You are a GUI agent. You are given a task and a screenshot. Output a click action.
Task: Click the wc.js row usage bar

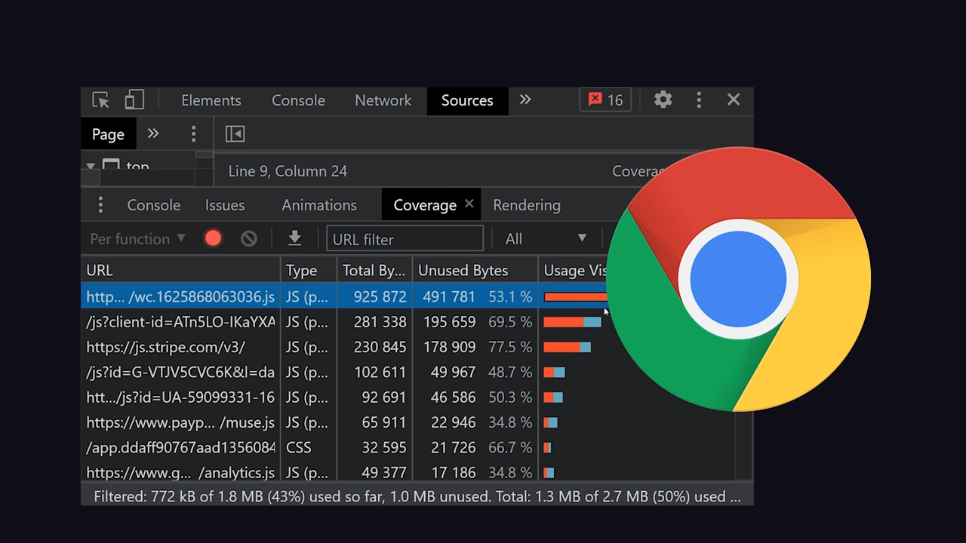tap(575, 297)
